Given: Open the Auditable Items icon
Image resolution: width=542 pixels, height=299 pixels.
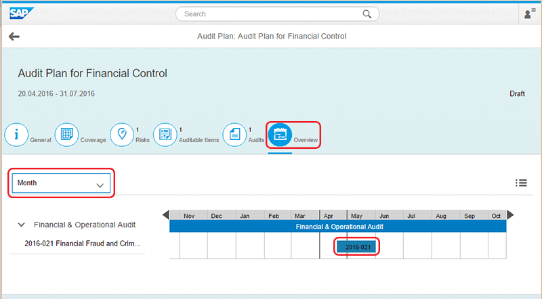Looking at the screenshot, I should pyautogui.click(x=165, y=135).
